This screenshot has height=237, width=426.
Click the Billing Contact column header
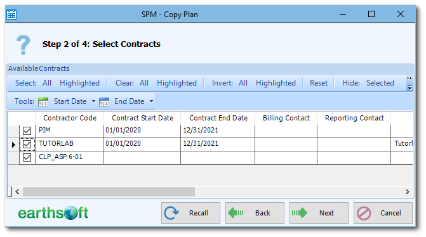click(x=286, y=118)
